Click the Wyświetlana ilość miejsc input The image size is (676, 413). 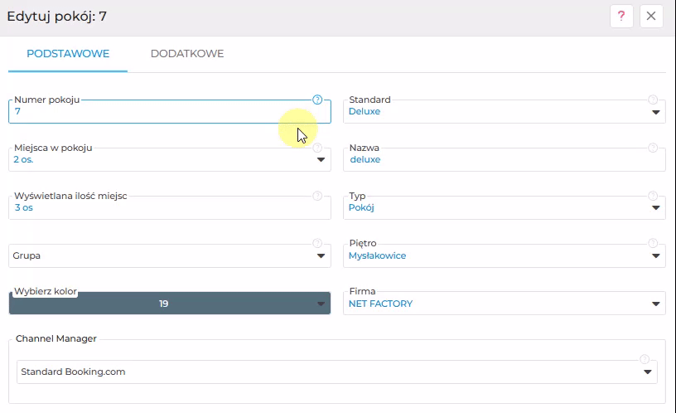170,207
